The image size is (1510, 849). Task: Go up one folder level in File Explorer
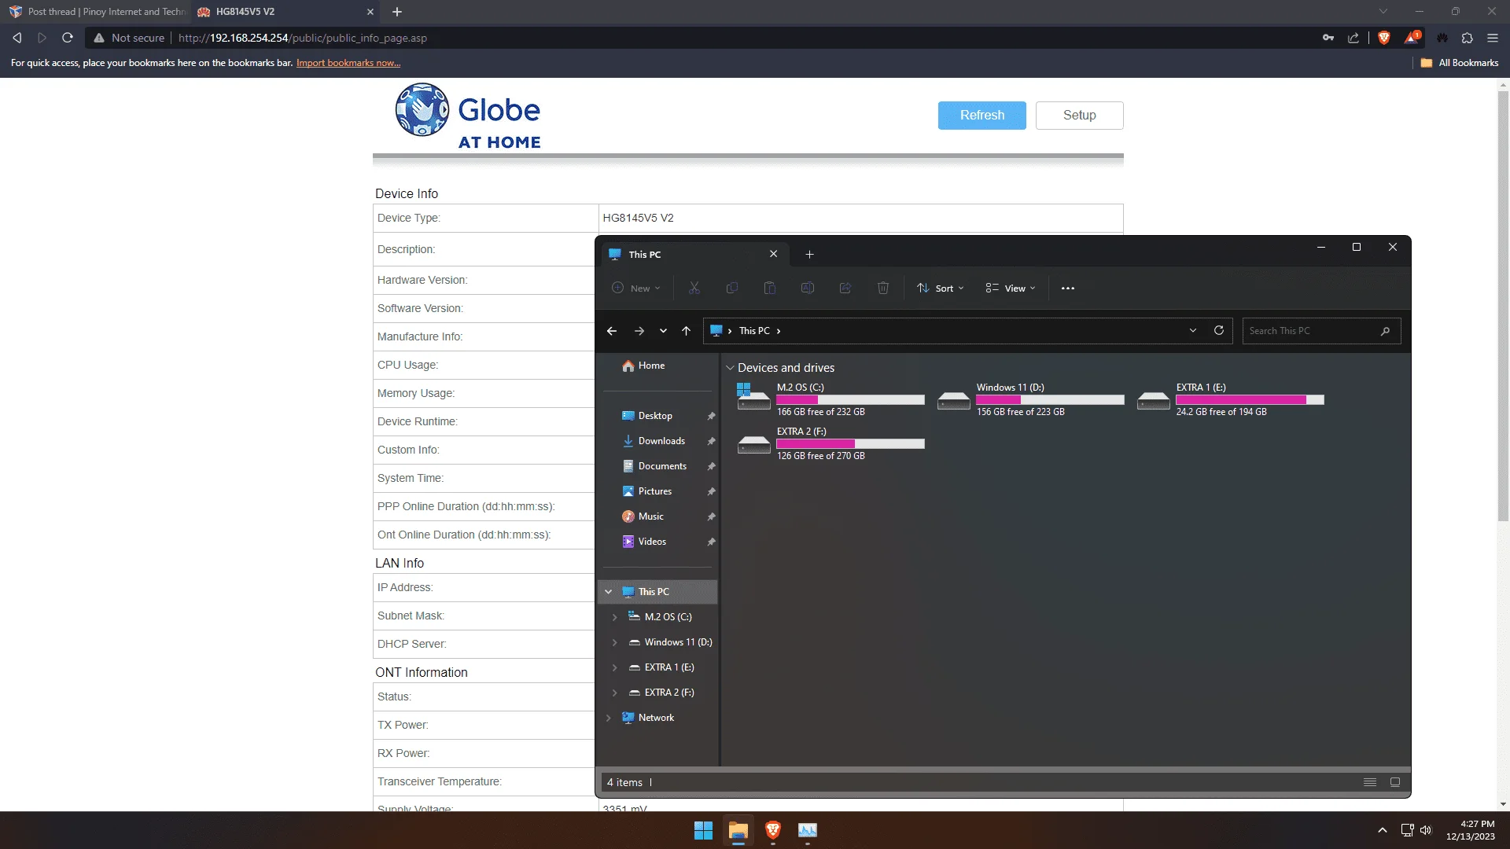(686, 331)
